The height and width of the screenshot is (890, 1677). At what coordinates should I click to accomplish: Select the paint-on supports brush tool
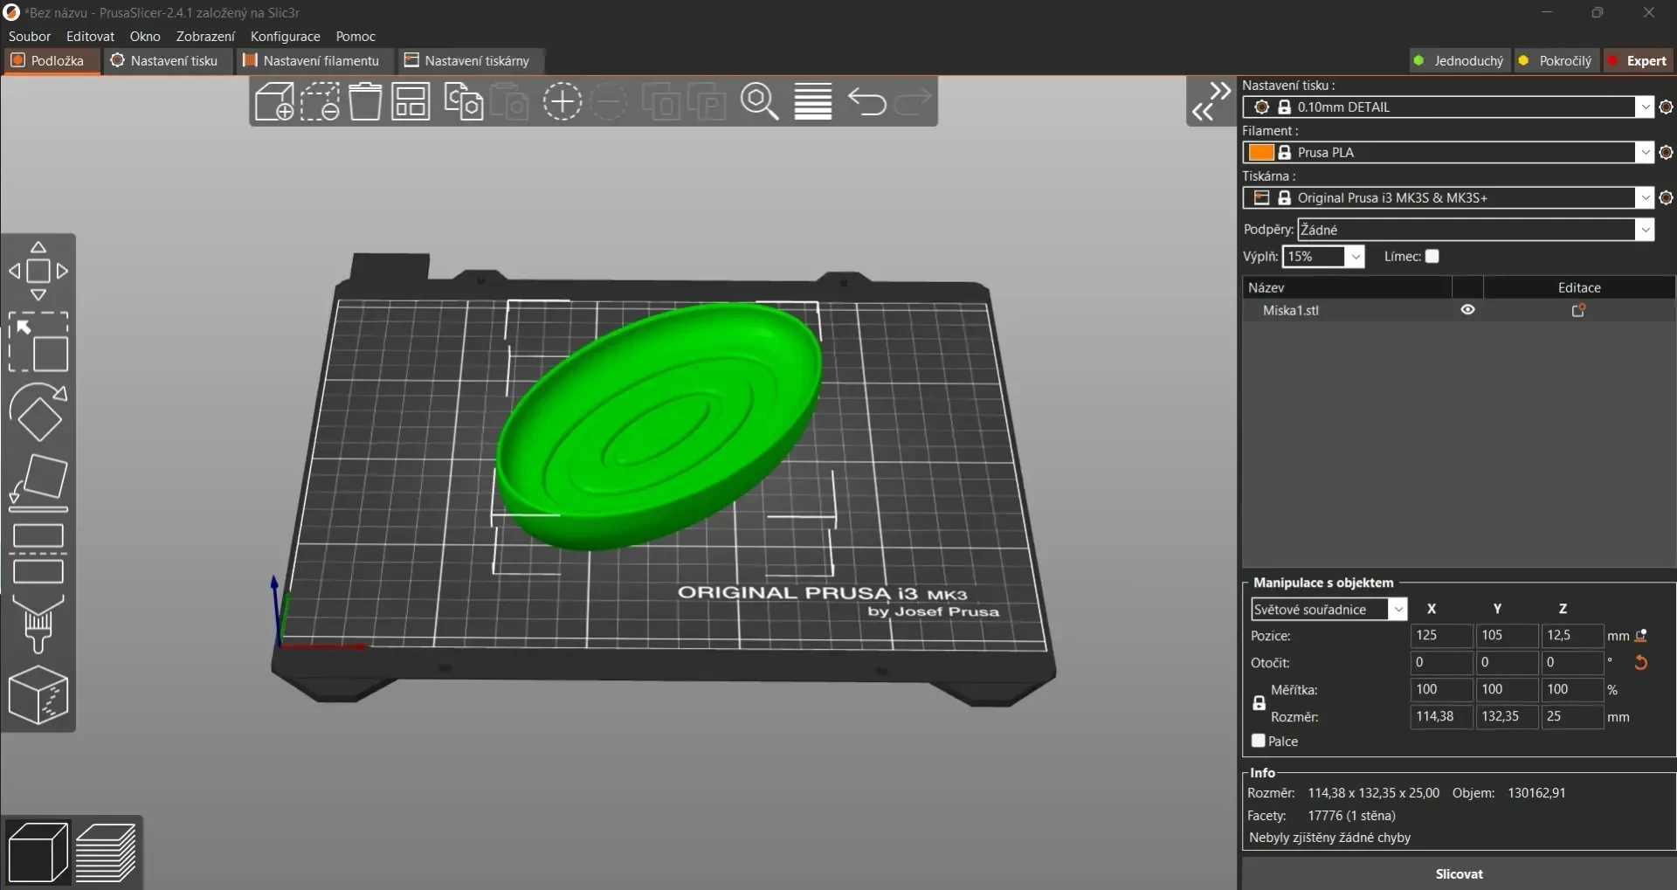(x=38, y=624)
